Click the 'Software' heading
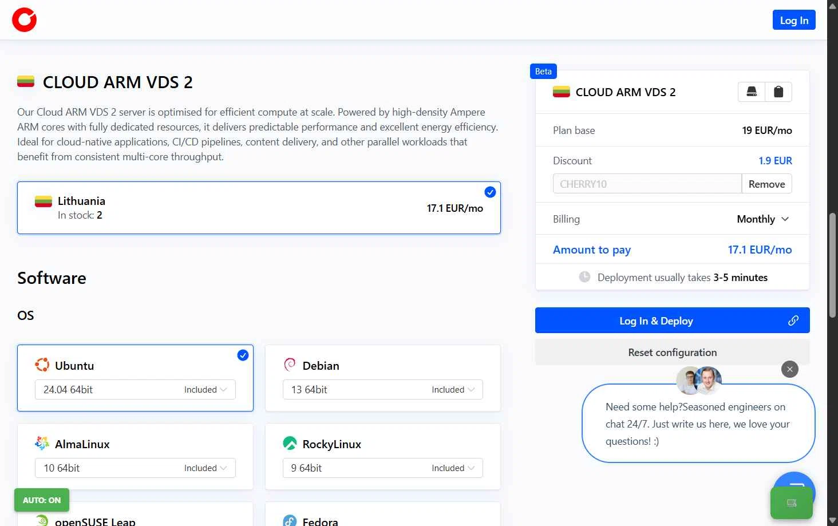Image resolution: width=838 pixels, height=526 pixels. (x=52, y=278)
